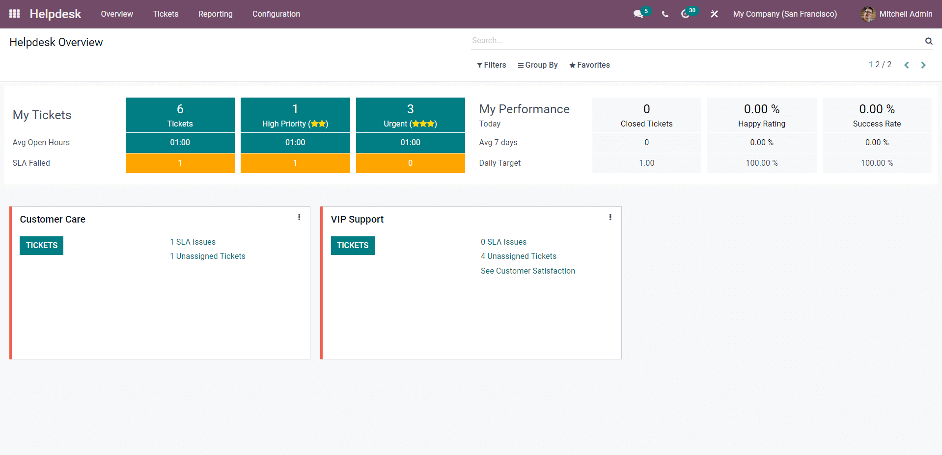Click the My Performance heading
The width and height of the screenshot is (942, 455).
tap(525, 109)
